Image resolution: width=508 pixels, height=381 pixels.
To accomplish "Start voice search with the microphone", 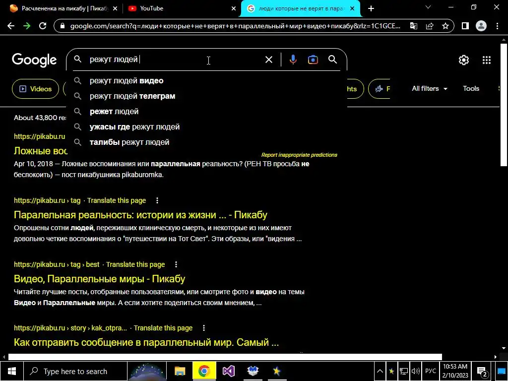I will [293, 60].
